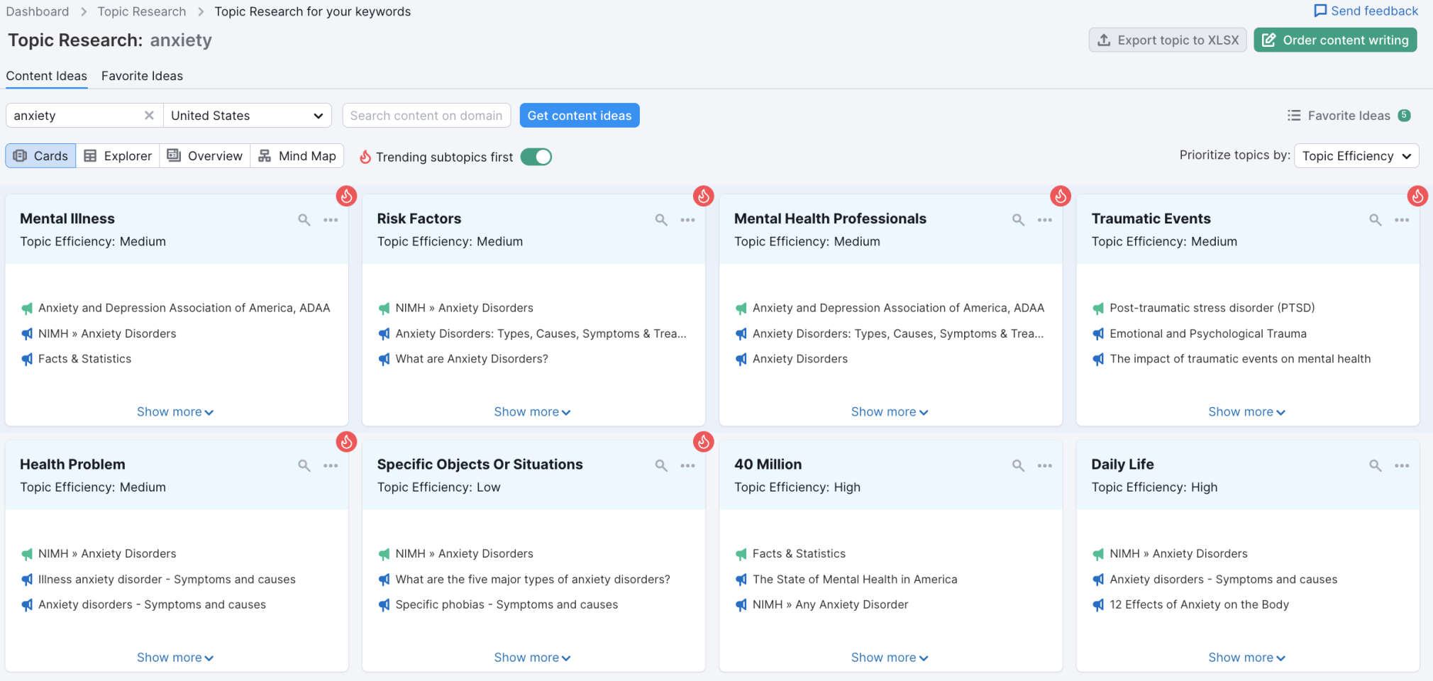Select Cards view
This screenshot has height=681, width=1433.
tap(40, 156)
